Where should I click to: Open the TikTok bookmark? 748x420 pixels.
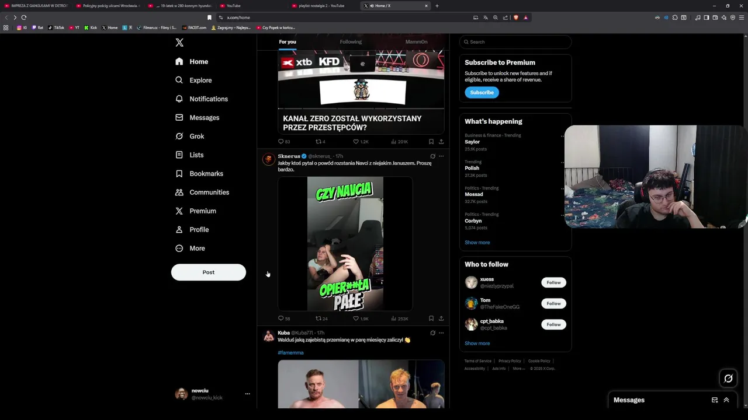pyautogui.click(x=56, y=27)
